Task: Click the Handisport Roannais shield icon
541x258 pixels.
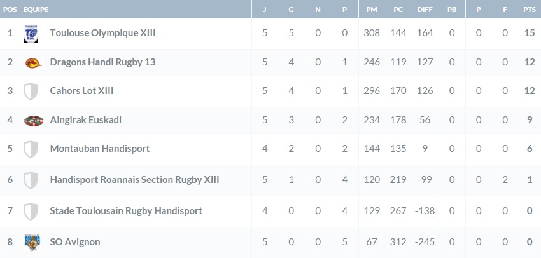Action: coord(31,180)
